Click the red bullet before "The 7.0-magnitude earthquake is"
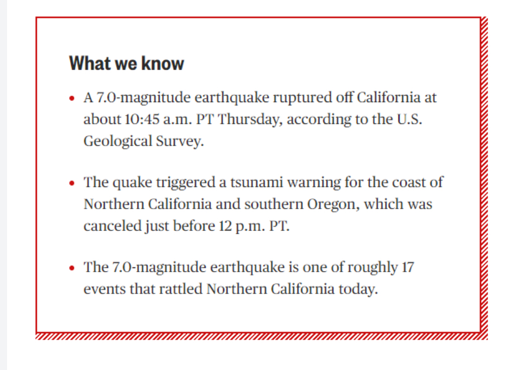 coord(72,267)
